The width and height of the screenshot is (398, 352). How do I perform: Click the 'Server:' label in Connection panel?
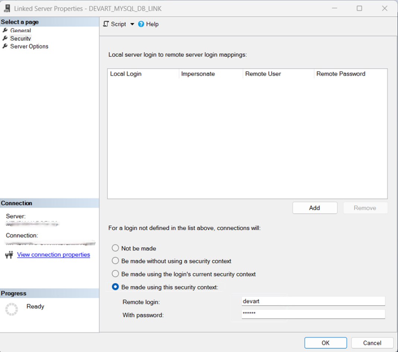click(16, 216)
